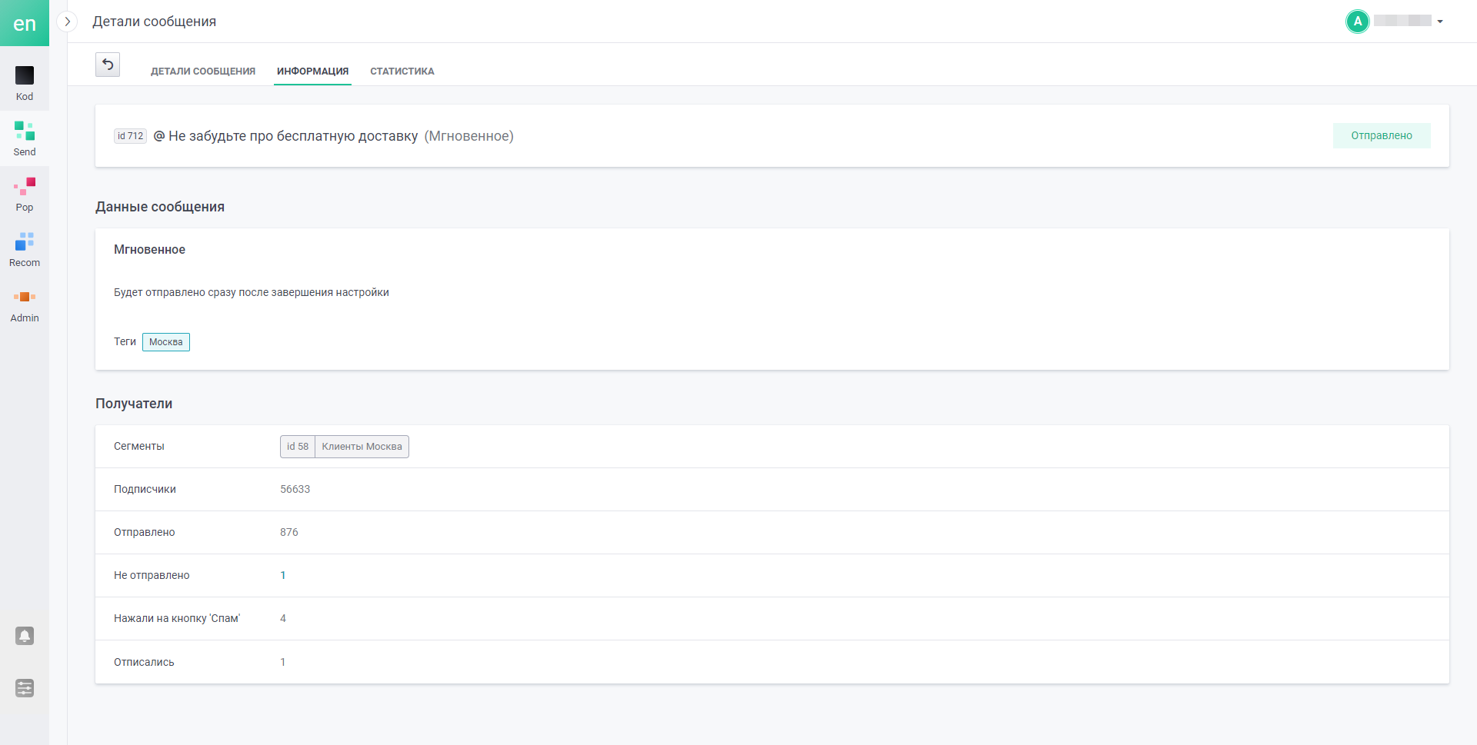Image resolution: width=1477 pixels, height=745 pixels.
Task: Open the Send module in sidebar
Action: pos(25,139)
